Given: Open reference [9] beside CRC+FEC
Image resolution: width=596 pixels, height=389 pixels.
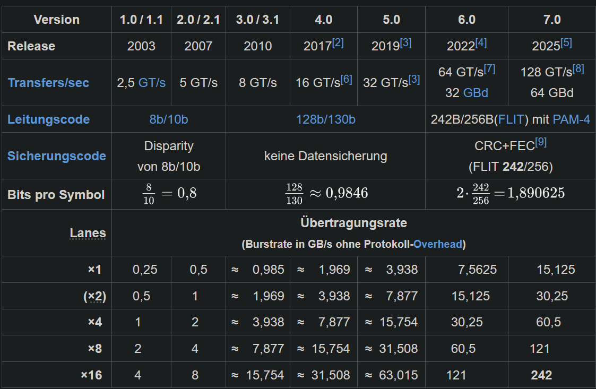Looking at the screenshot, I should (x=541, y=142).
